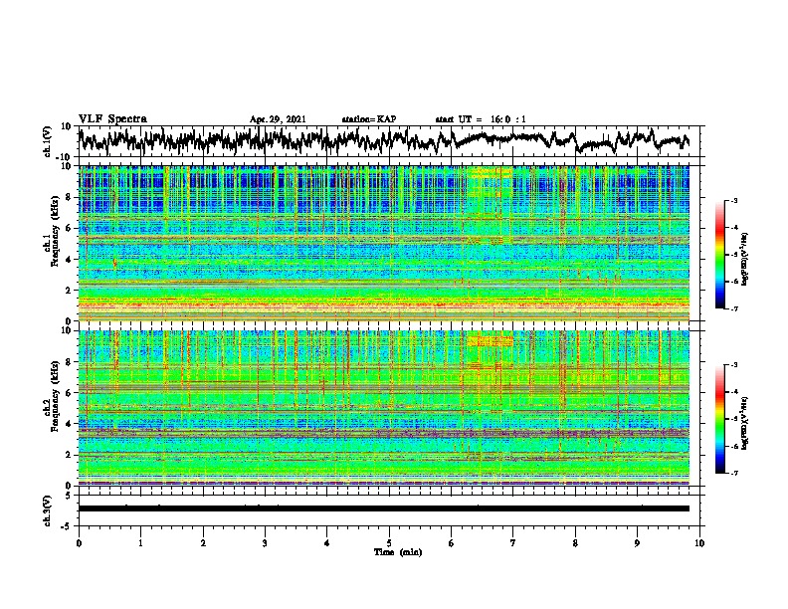Click time axis tick label '10'
Screen dimensions: 788x609
point(699,543)
